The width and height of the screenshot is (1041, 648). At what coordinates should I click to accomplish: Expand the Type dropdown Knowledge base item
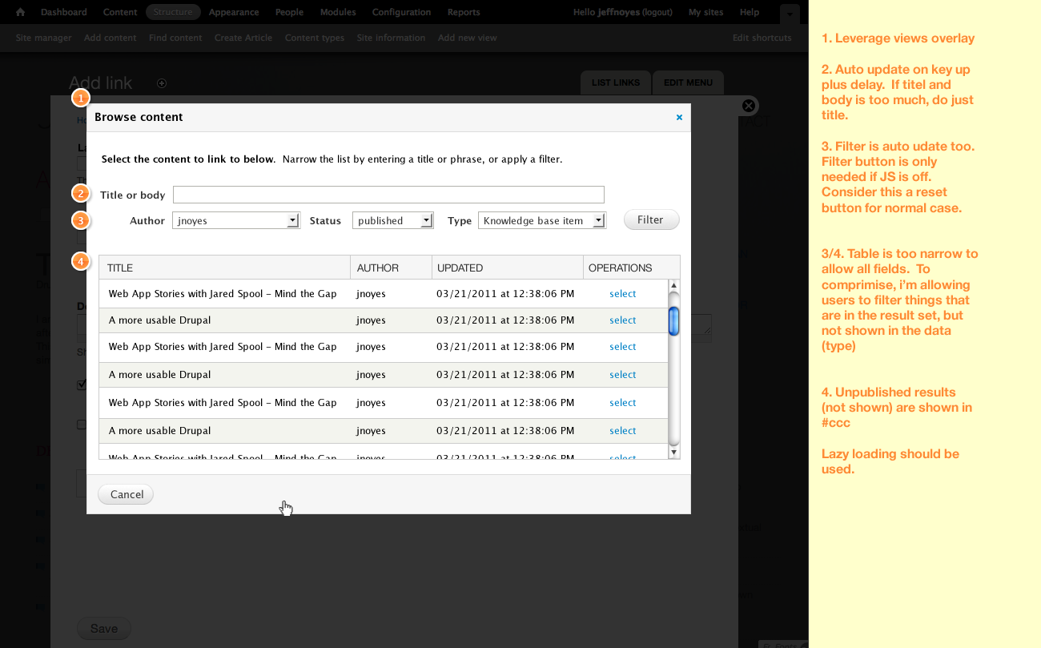(x=541, y=220)
